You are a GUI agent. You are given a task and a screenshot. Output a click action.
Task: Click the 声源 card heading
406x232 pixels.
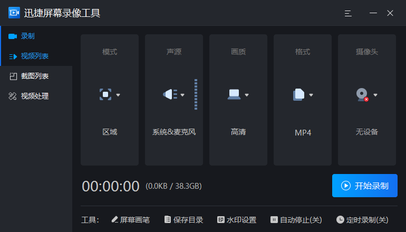174,52
